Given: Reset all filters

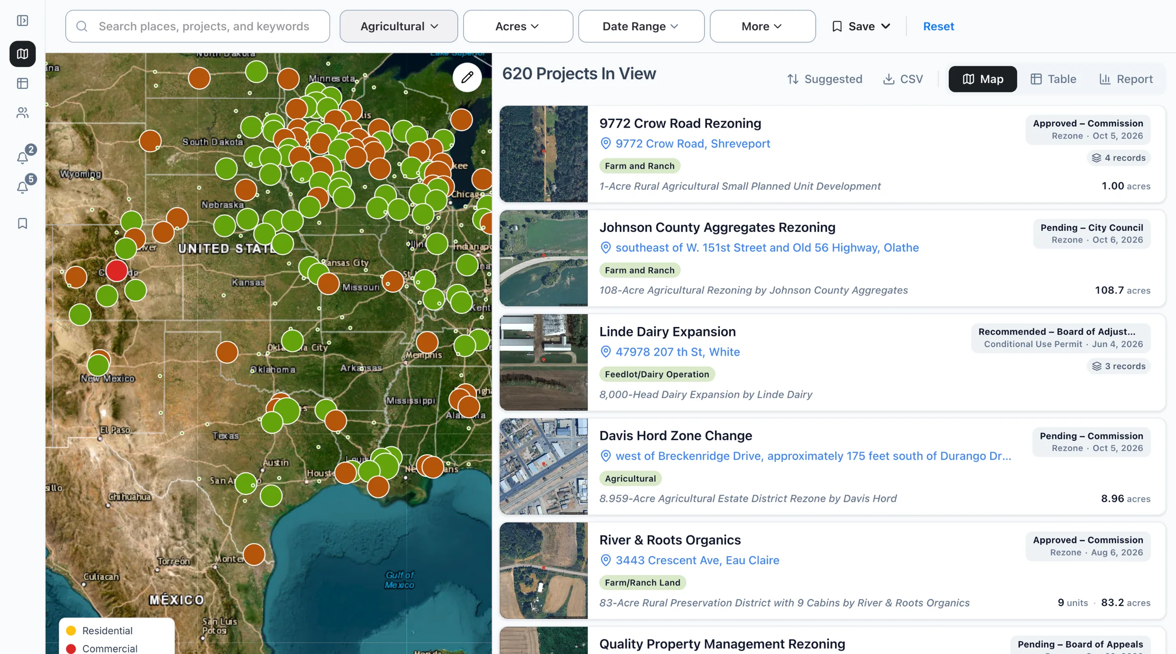Looking at the screenshot, I should (938, 26).
